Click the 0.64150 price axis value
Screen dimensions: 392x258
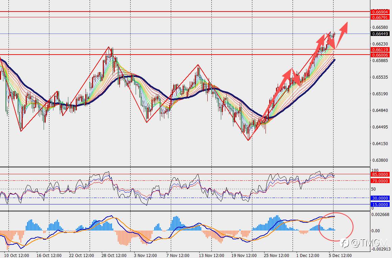(x=380, y=144)
